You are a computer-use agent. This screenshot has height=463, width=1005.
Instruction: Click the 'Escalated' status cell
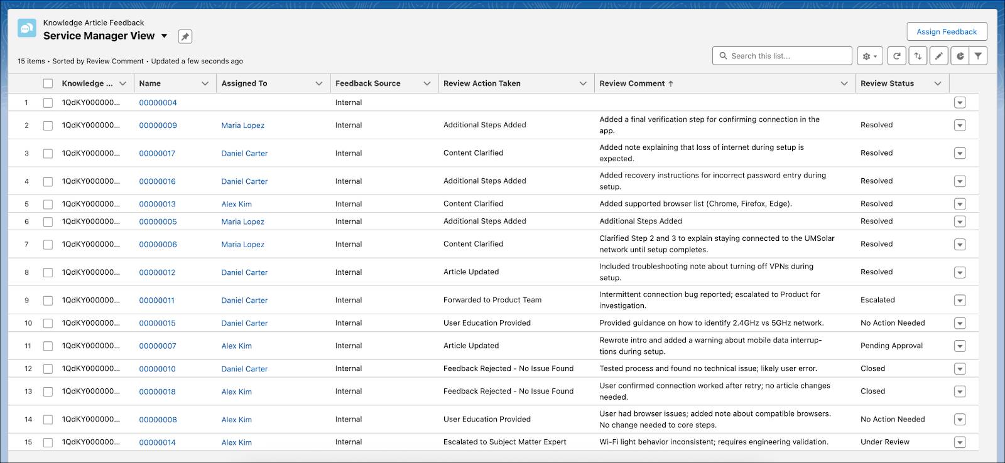(877, 300)
